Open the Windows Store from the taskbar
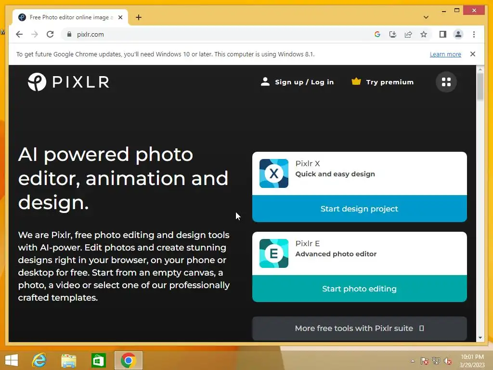Viewport: 493px width, 370px height. (x=98, y=360)
